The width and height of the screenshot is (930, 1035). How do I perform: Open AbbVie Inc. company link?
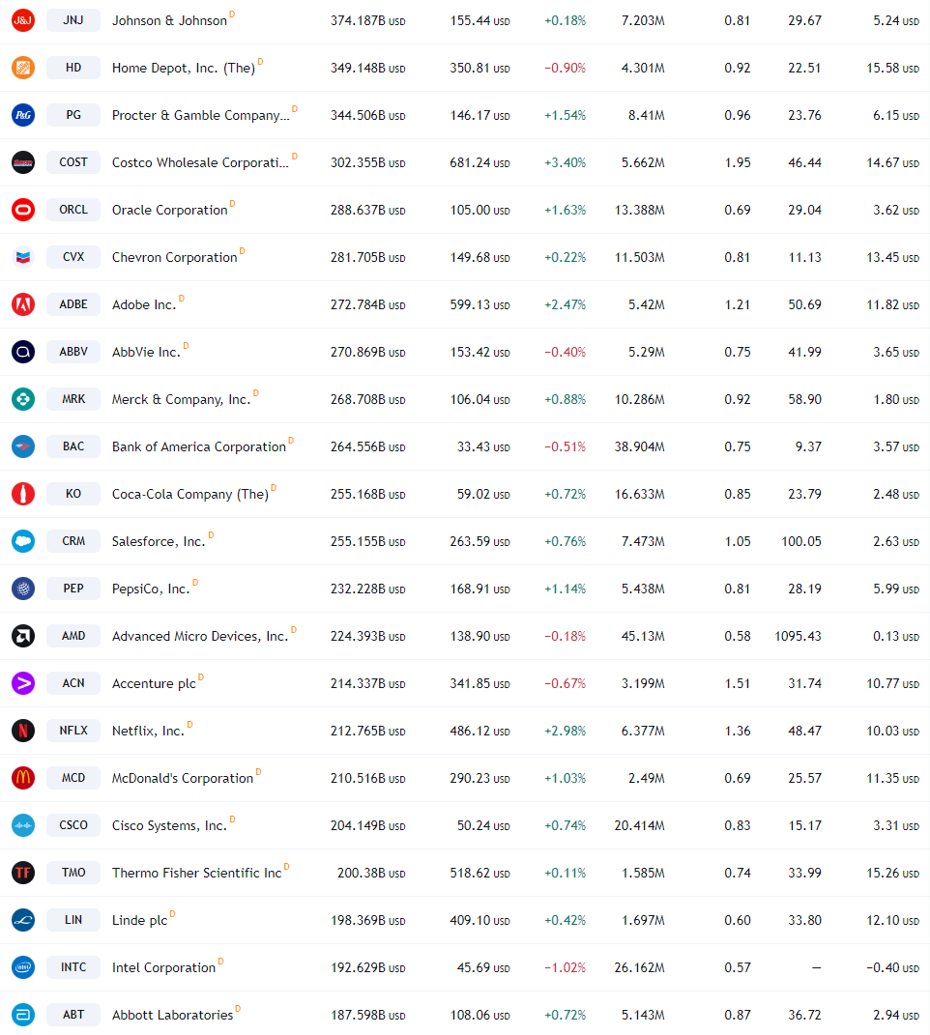(146, 352)
